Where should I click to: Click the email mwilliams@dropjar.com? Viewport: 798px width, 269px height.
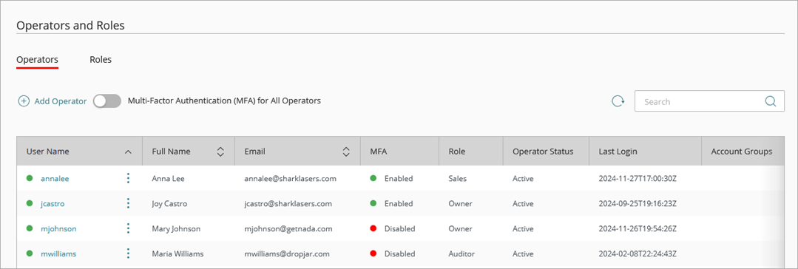[x=287, y=253]
